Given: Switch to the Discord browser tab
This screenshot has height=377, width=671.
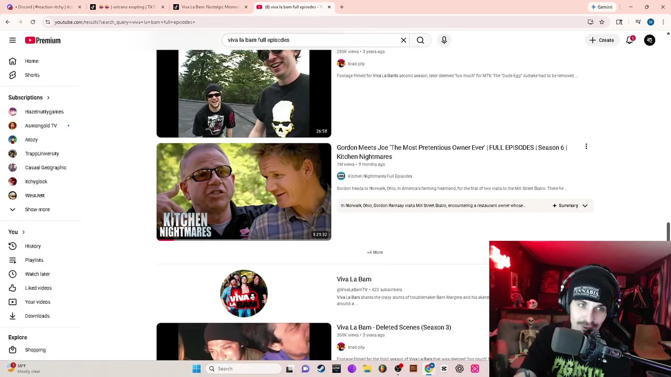Looking at the screenshot, I should tap(44, 7).
